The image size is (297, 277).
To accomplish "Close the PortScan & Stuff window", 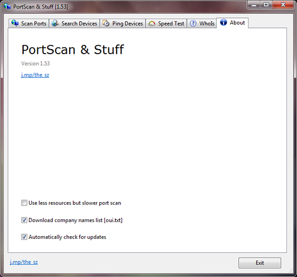I will [283, 5].
